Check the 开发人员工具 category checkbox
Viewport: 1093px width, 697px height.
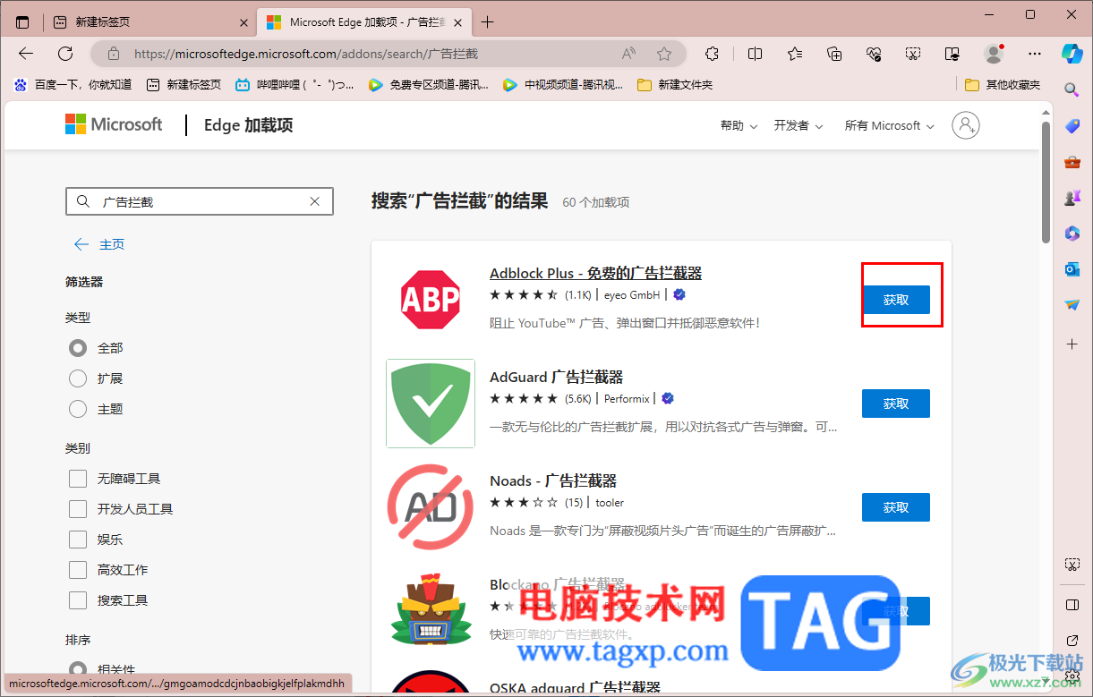[x=78, y=509]
